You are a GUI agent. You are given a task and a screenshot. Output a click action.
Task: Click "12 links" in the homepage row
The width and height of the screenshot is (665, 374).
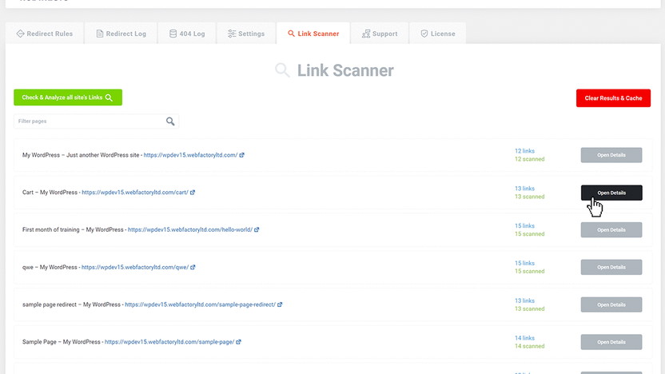tap(524, 151)
